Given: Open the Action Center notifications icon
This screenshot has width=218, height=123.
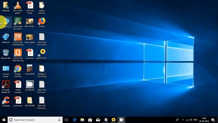Looking at the screenshot, I should (213, 120).
